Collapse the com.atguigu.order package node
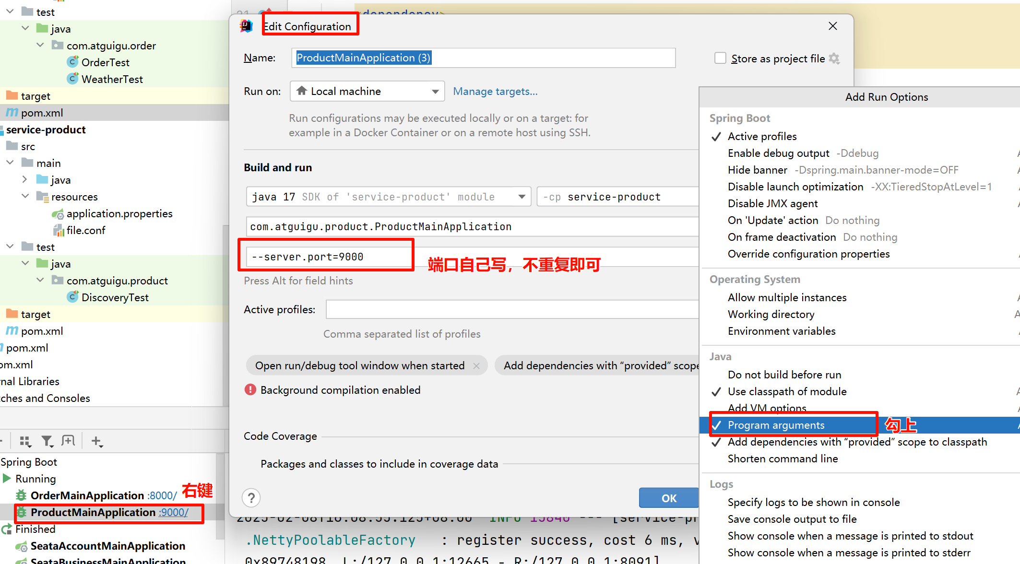This screenshot has height=564, width=1020. point(41,46)
